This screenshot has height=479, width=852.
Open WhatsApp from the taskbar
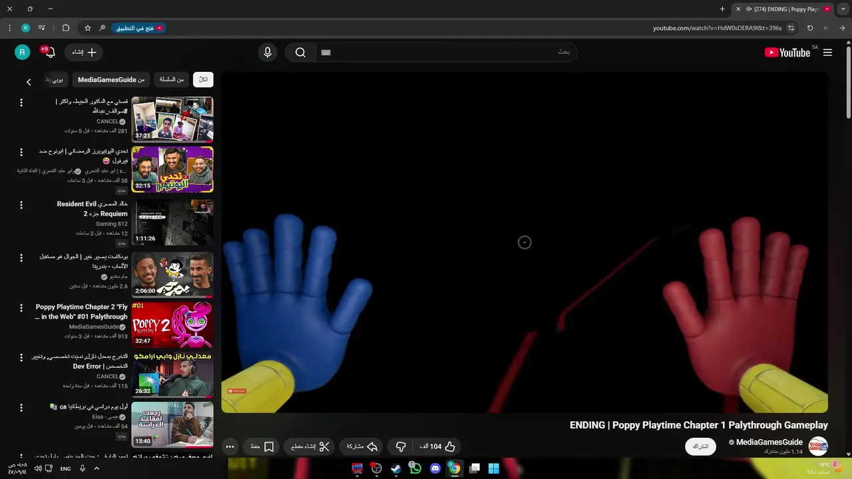coord(415,468)
